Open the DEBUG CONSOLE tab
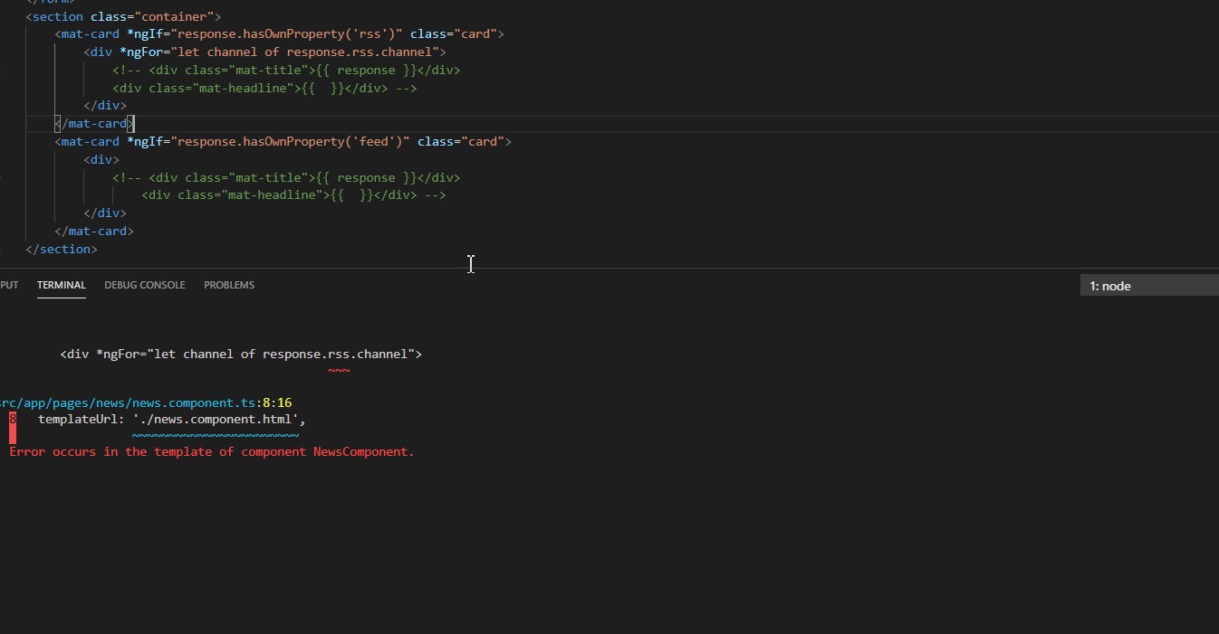The height and width of the screenshot is (634, 1219). [x=144, y=285]
